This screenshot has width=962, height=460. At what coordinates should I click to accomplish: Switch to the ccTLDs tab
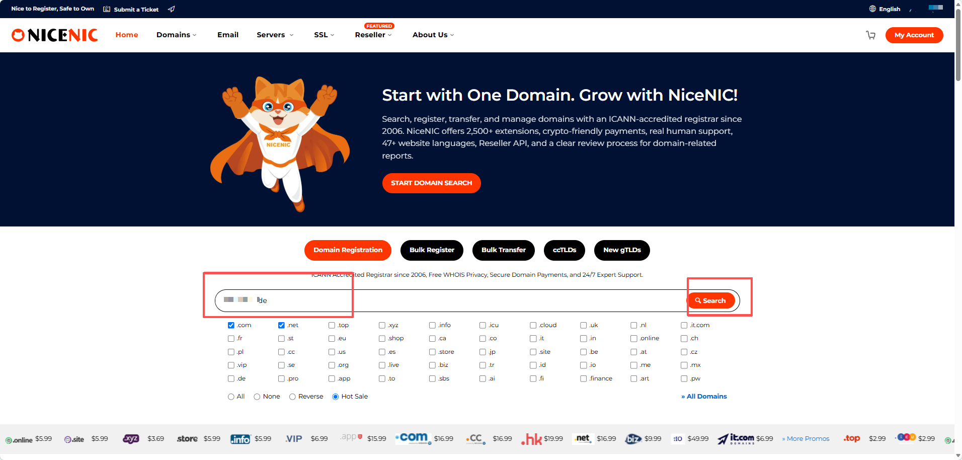[565, 250]
